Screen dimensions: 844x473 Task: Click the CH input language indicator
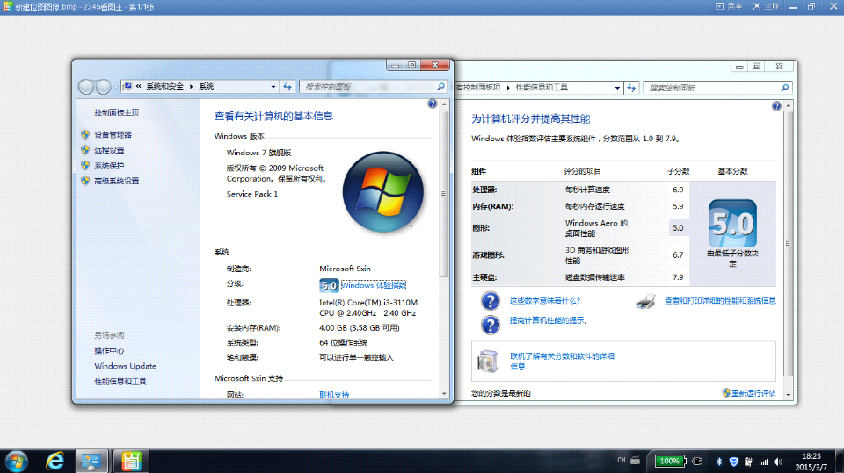[622, 461]
